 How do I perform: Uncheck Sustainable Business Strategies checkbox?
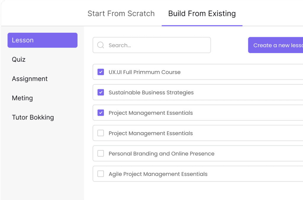(101, 92)
